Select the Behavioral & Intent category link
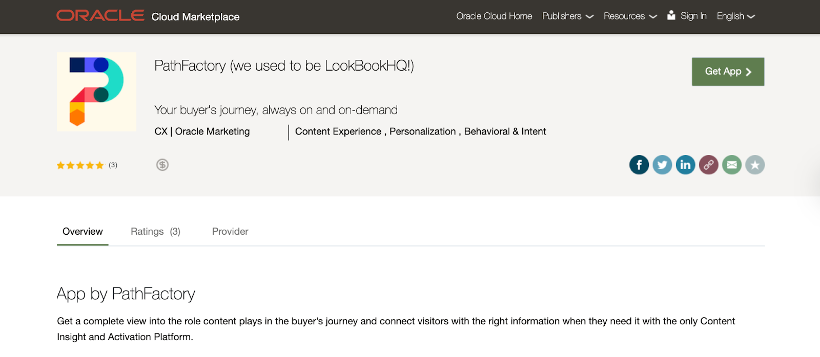The image size is (820, 357). pos(505,131)
